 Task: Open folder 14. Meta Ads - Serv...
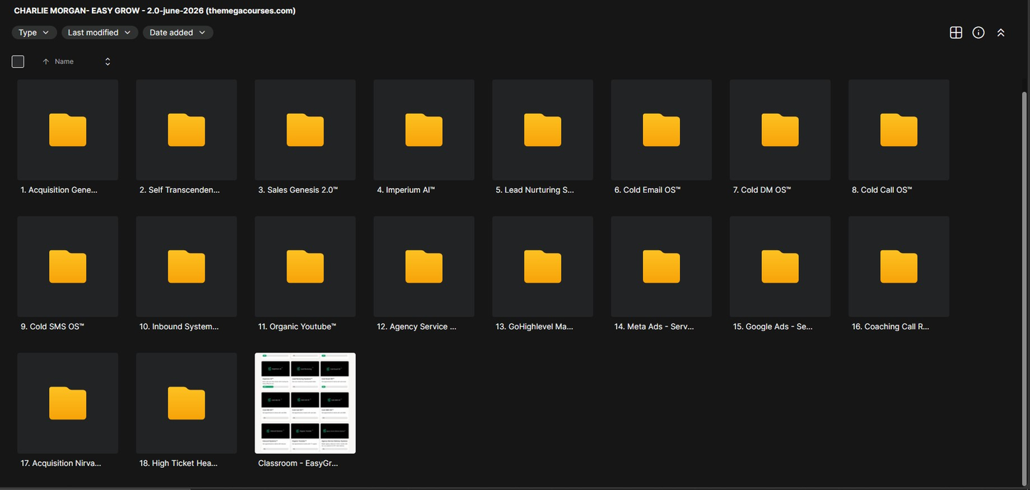(661, 266)
